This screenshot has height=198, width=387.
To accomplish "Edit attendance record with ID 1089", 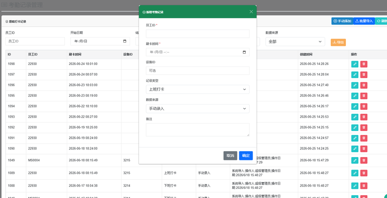I will 355,173.
